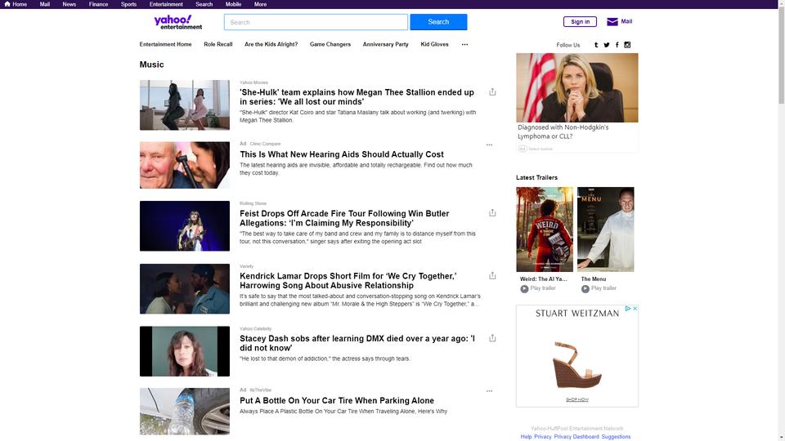Click Stuart Weitzman wedge sandal ad
The width and height of the screenshot is (785, 441).
pos(577,356)
